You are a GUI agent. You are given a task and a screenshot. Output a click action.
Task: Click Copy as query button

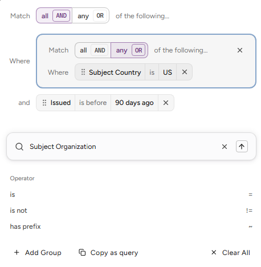tap(108, 253)
